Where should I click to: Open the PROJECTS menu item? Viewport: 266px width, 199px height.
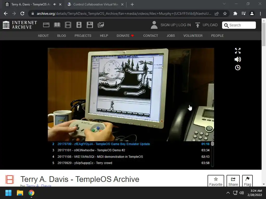click(x=83, y=36)
